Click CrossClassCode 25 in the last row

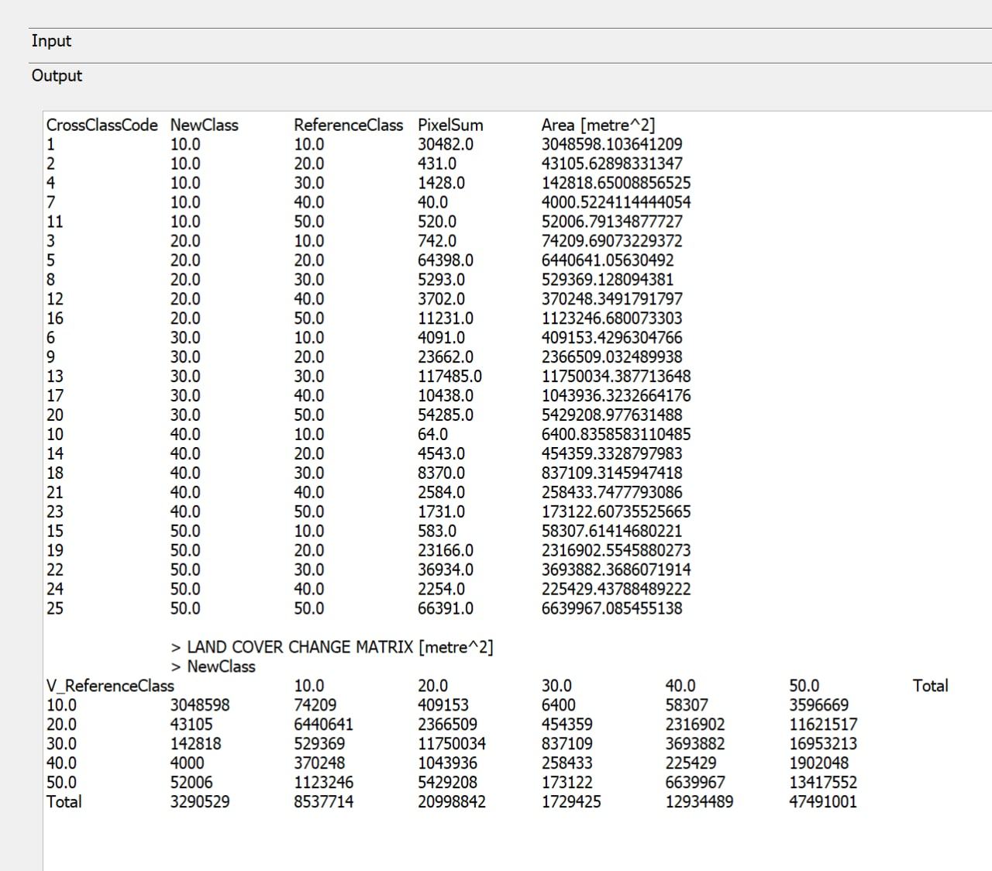pos(55,608)
